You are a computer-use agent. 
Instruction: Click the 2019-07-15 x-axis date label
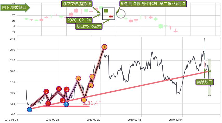tap(135, 120)
